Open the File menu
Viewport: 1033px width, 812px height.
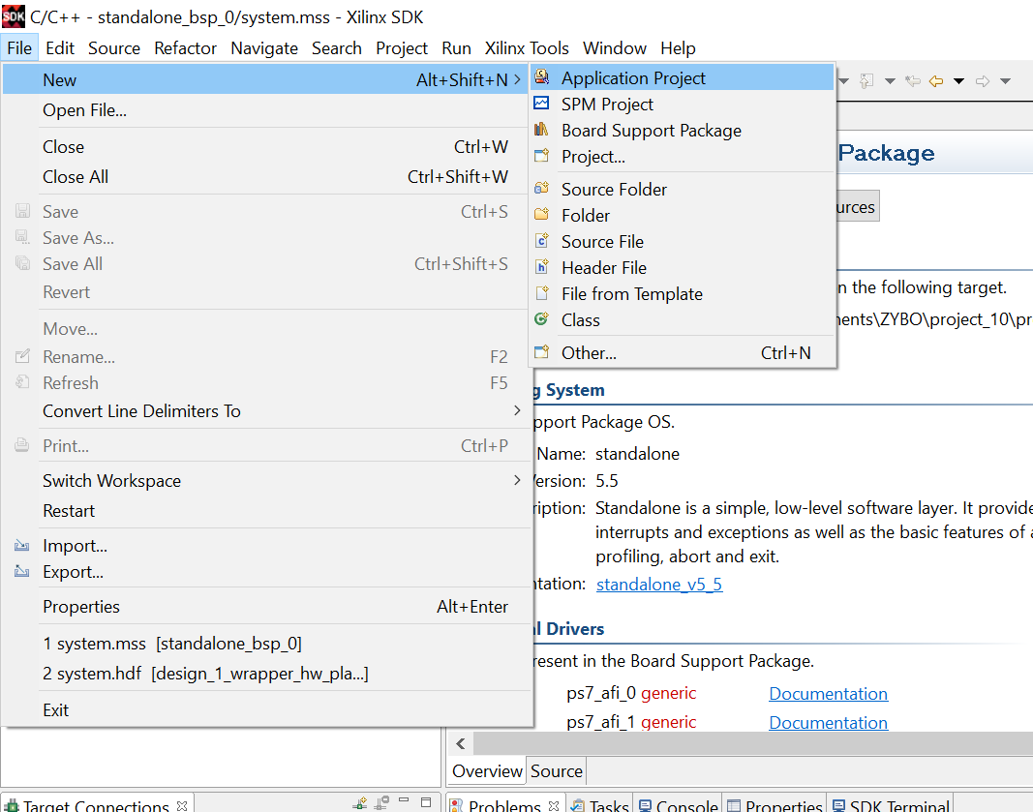tap(19, 48)
